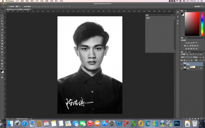Toggle lock position in Layers panel
This screenshot has width=205, height=128.
coord(189,60)
